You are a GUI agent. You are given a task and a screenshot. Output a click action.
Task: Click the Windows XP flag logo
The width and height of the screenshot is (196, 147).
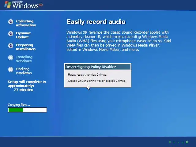click(x=7, y=5)
